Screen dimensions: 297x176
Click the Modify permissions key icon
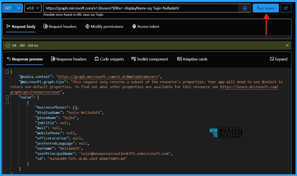[87, 26]
